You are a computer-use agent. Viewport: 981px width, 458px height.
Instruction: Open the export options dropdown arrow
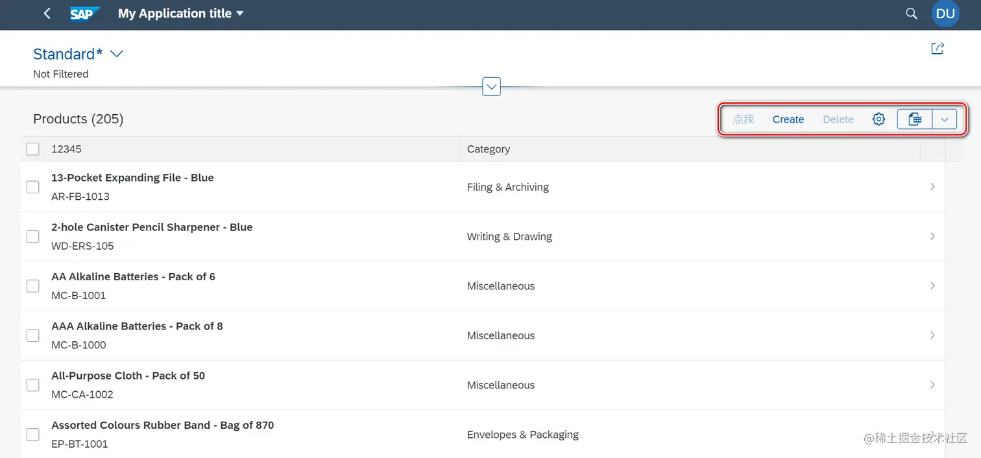(x=945, y=119)
